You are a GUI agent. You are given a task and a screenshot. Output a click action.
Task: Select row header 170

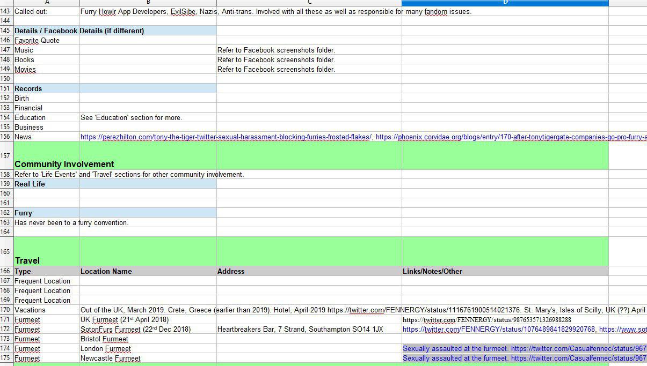click(6, 310)
